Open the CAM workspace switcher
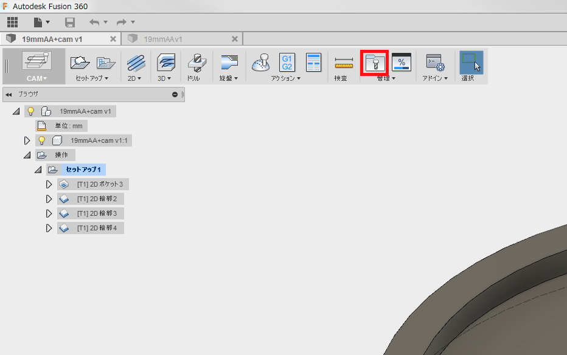Viewport: 567px width, 355px height. click(x=37, y=66)
